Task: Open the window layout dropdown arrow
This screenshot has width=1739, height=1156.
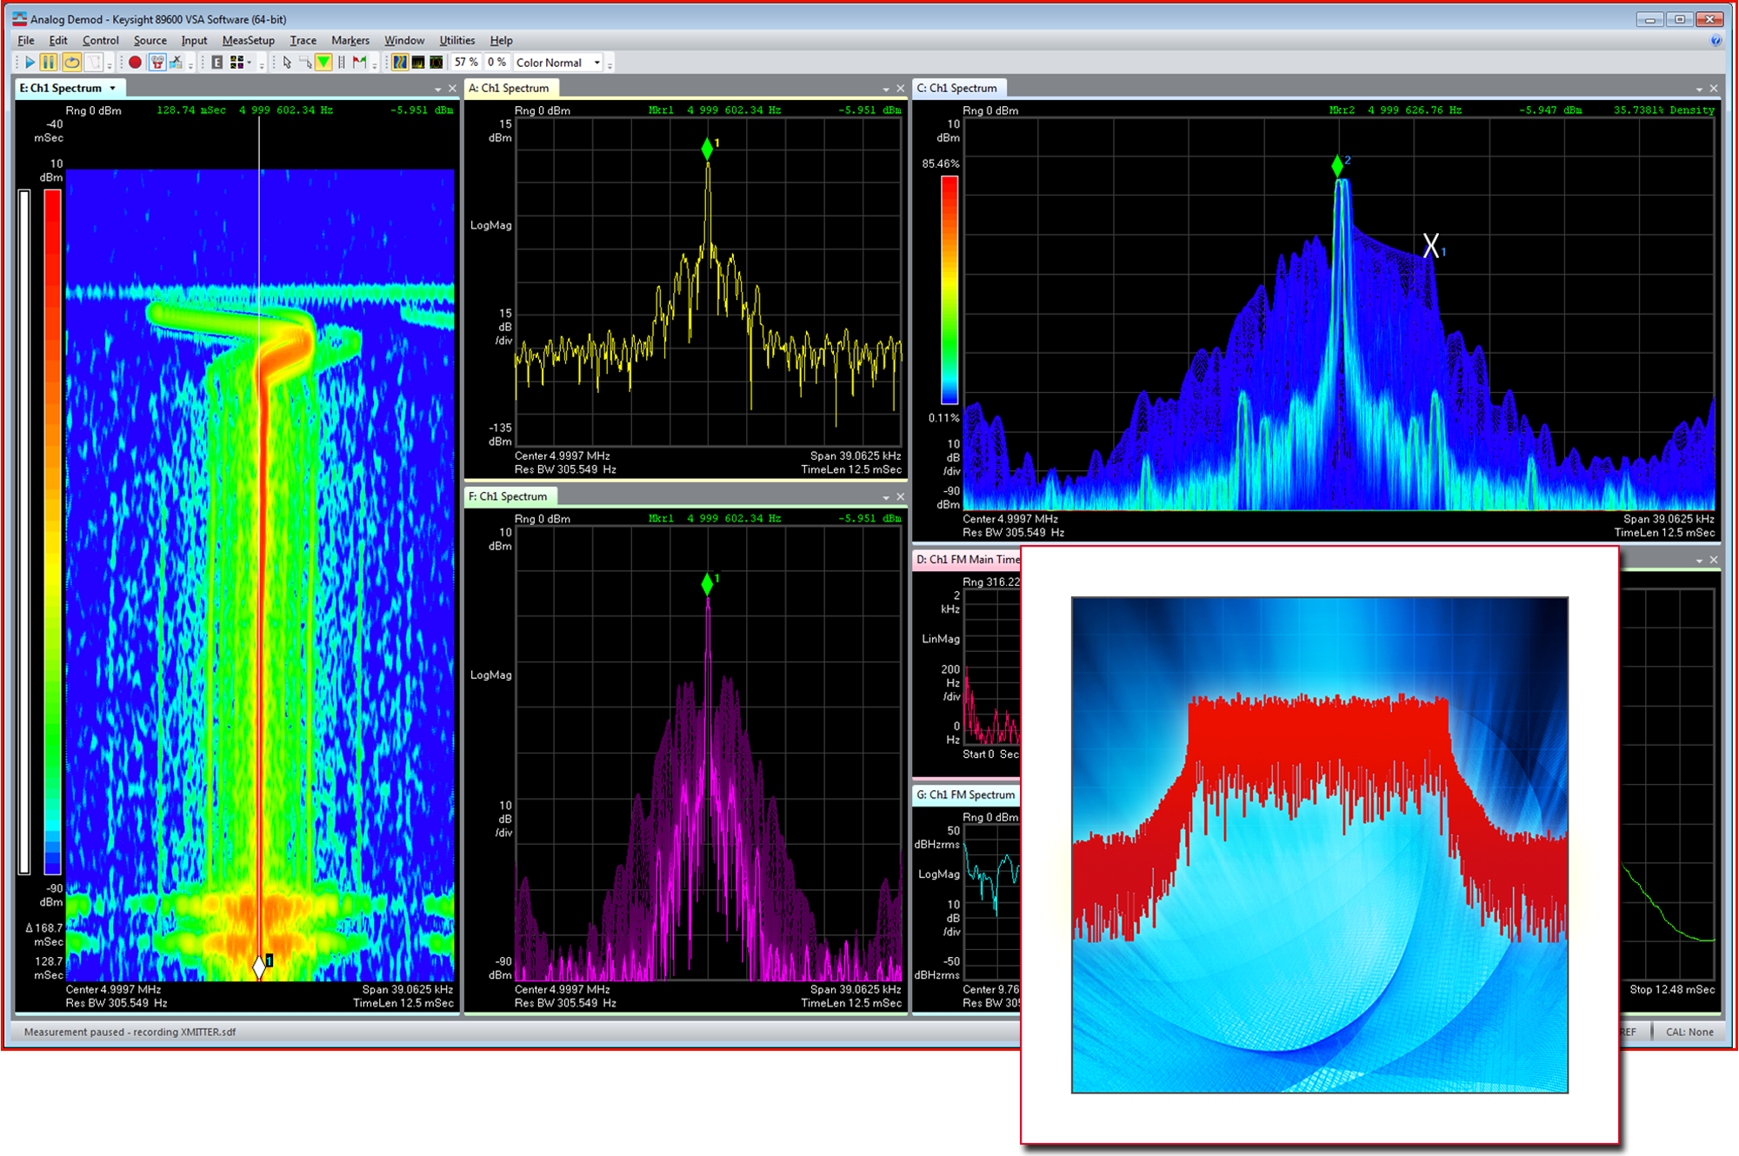Action: (x=250, y=62)
